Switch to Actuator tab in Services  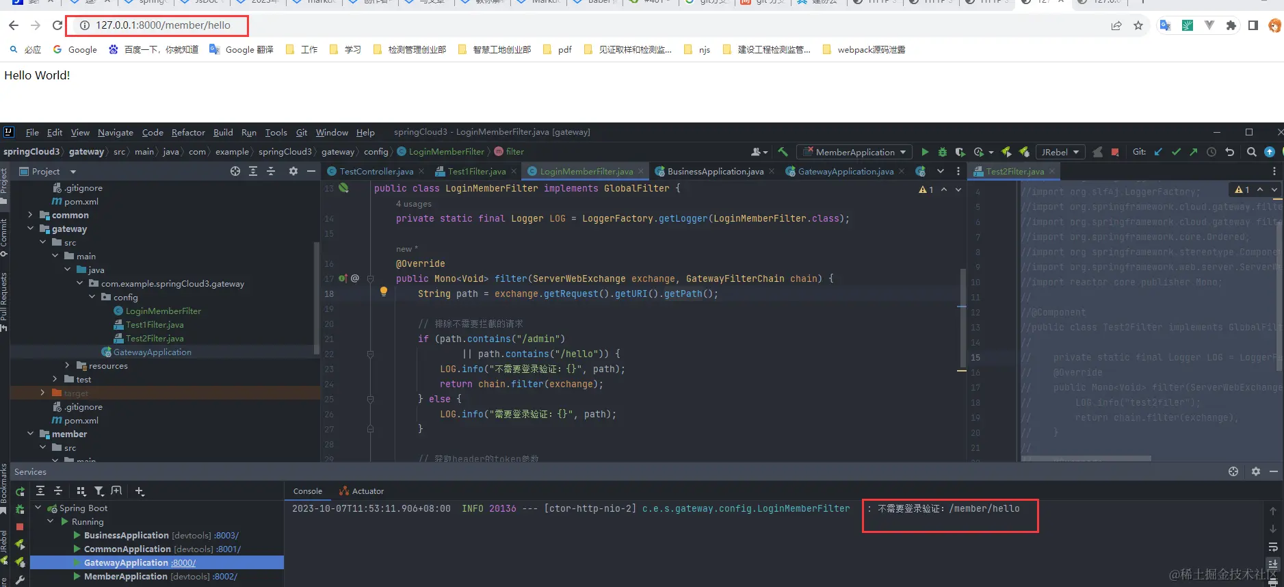pyautogui.click(x=361, y=491)
